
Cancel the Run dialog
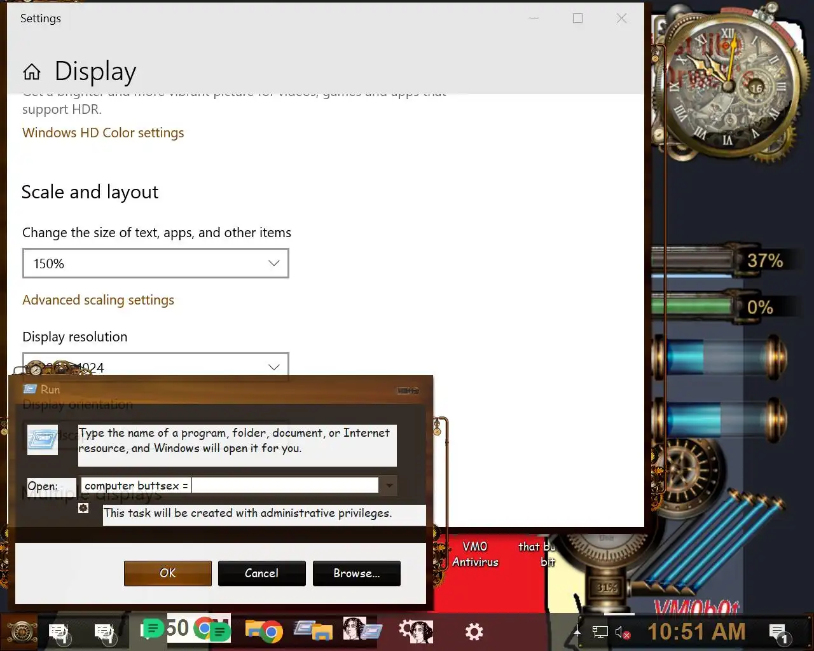click(261, 573)
